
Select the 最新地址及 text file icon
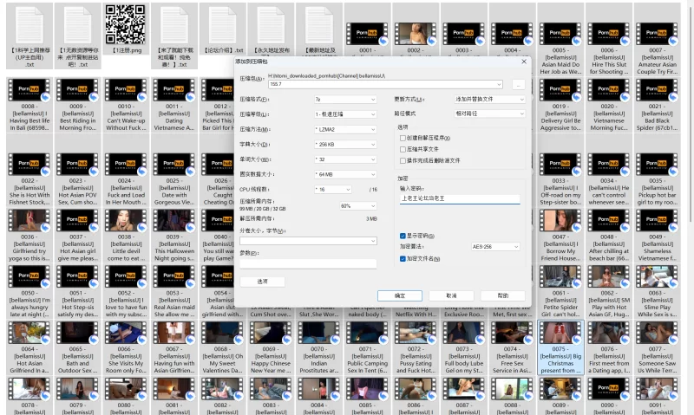coord(319,24)
